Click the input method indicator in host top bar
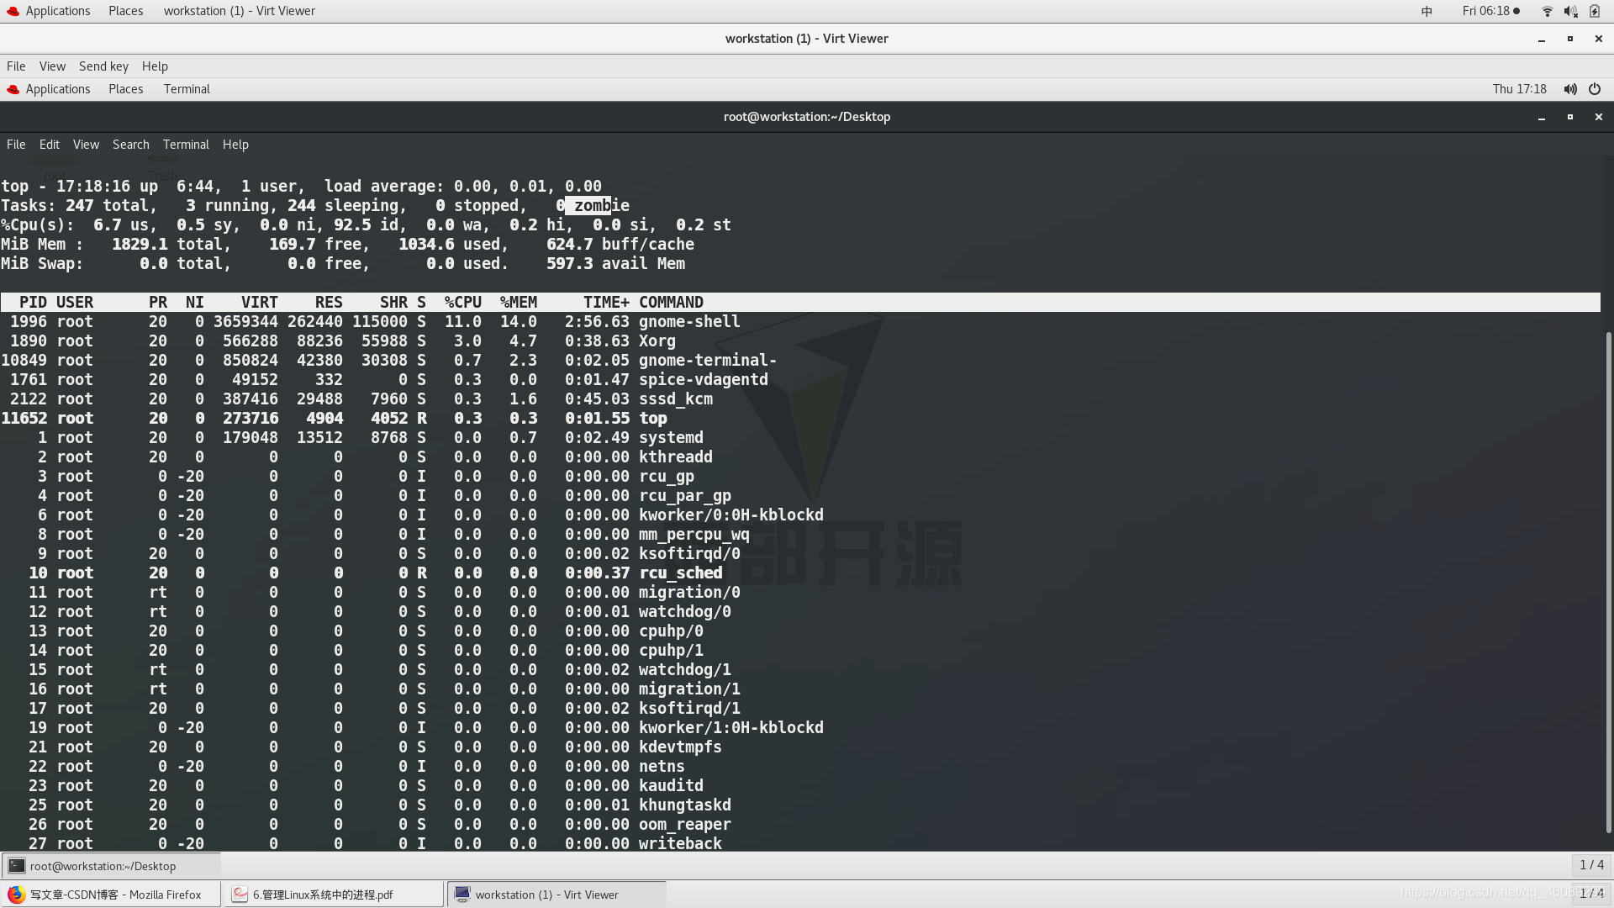Viewport: 1614px width, 908px height. [x=1427, y=11]
